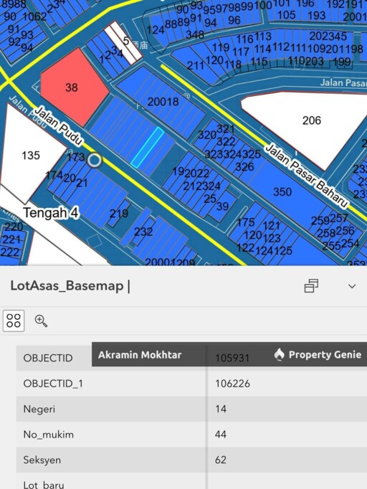Select the red lot 38 on map
The width and height of the screenshot is (367, 489).
pyautogui.click(x=73, y=88)
